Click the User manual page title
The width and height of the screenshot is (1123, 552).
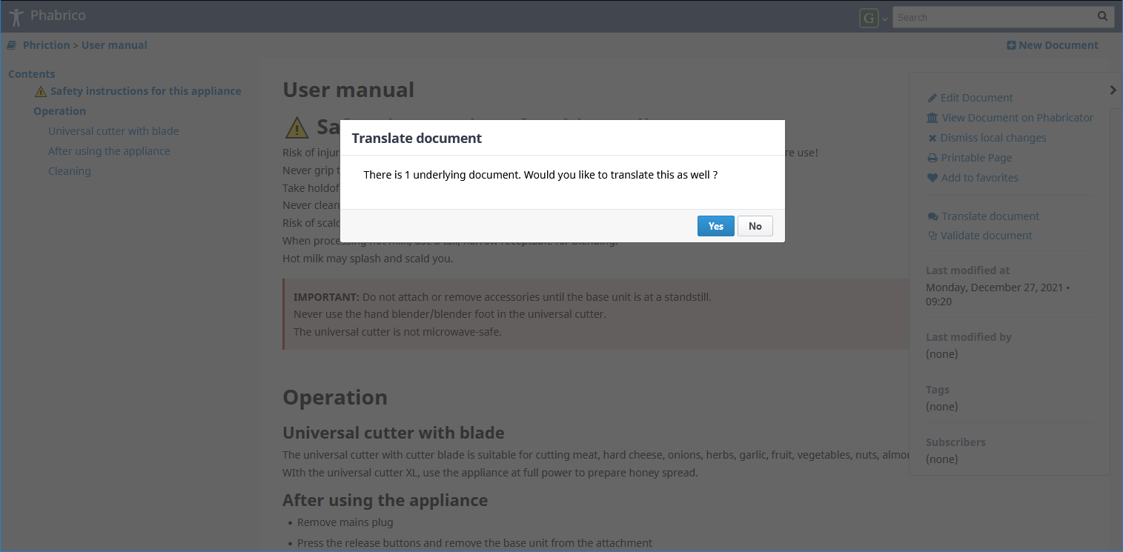click(x=348, y=90)
